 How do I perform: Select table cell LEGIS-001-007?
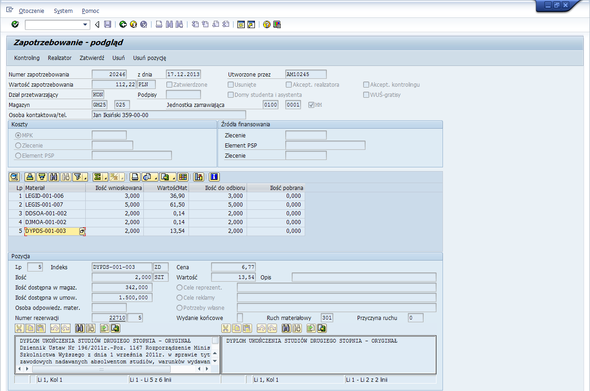[54, 205]
